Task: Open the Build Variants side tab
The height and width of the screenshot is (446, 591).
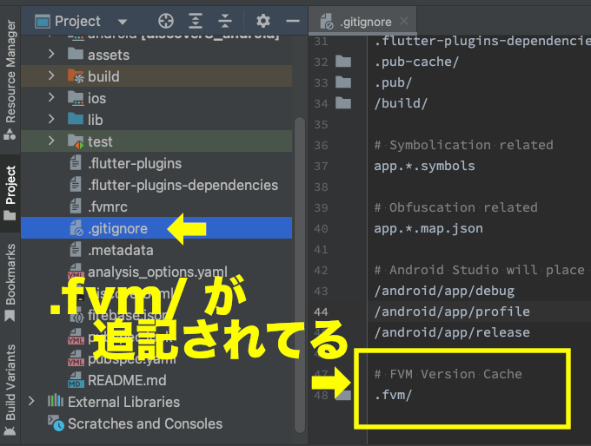Action: pyautogui.click(x=10, y=390)
